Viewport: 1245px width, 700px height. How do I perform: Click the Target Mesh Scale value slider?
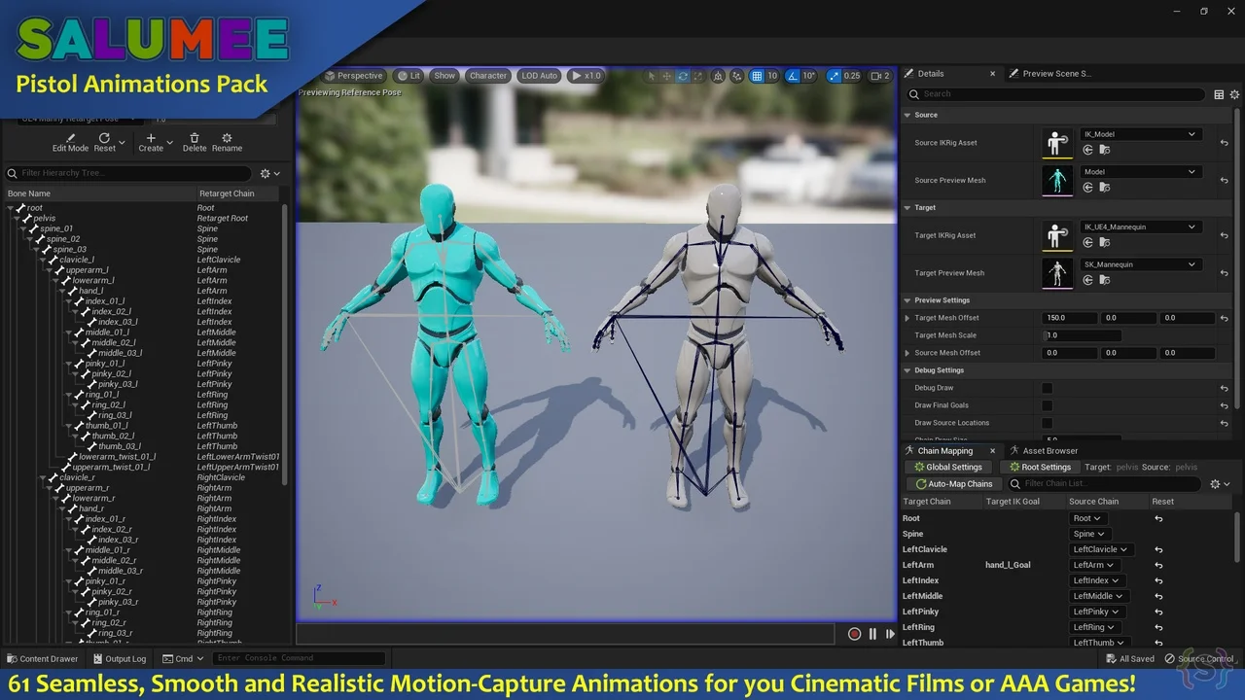click(1082, 335)
